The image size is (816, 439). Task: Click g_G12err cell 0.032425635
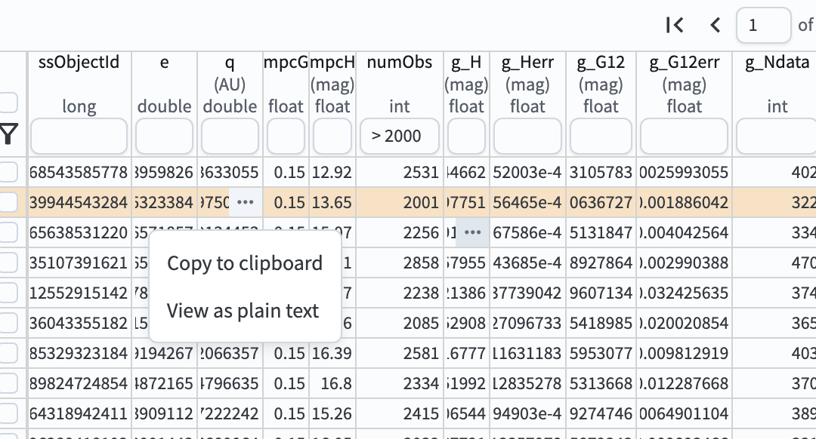pos(684,293)
